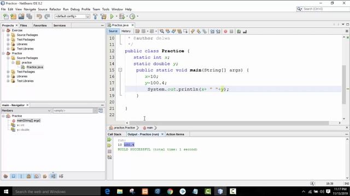Screen dimensions: 350x196
Task: Click the Clean and Build Project icon
Action: click(103, 16)
